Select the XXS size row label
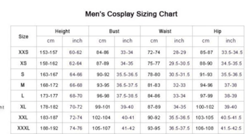This screenshot has height=134, width=252. pos(23,52)
